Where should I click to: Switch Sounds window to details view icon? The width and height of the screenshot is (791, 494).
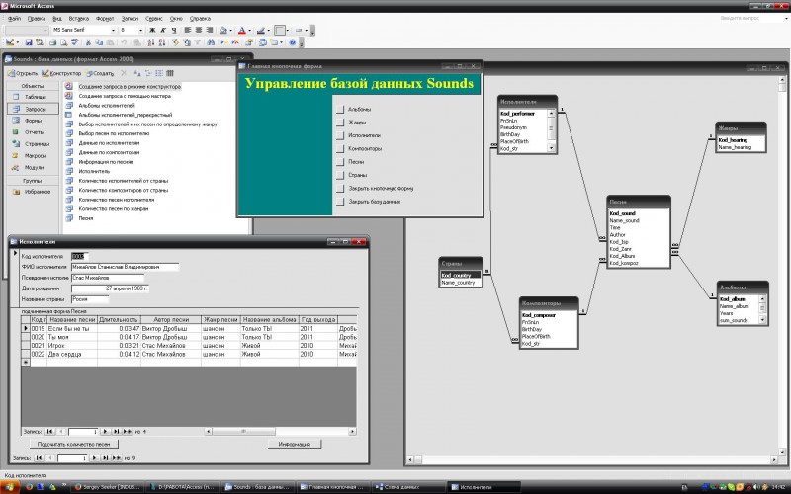click(170, 73)
